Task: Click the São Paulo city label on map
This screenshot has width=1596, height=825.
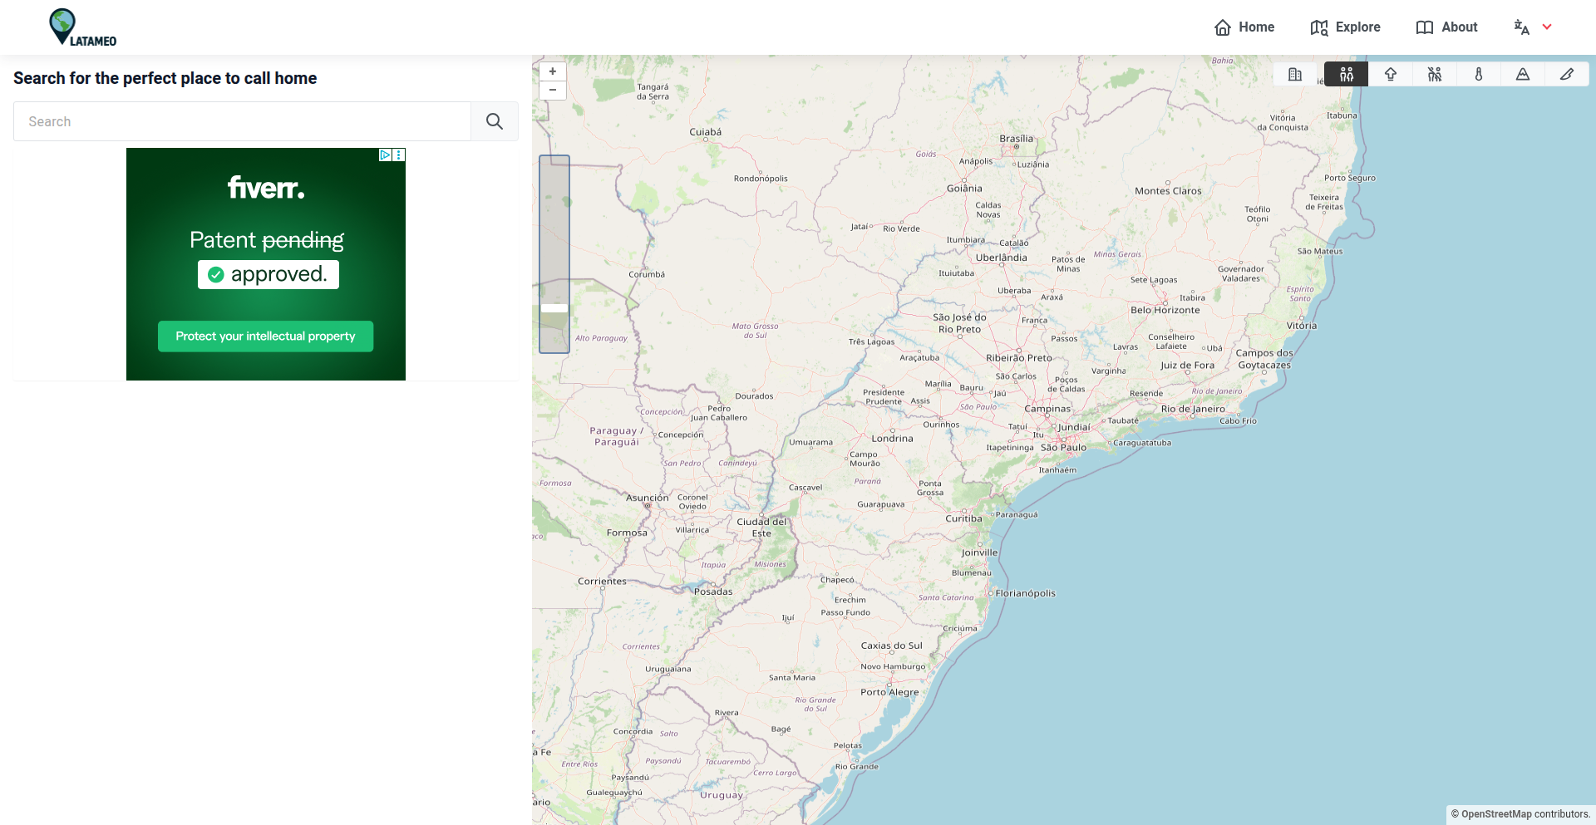Action: coord(1063,448)
